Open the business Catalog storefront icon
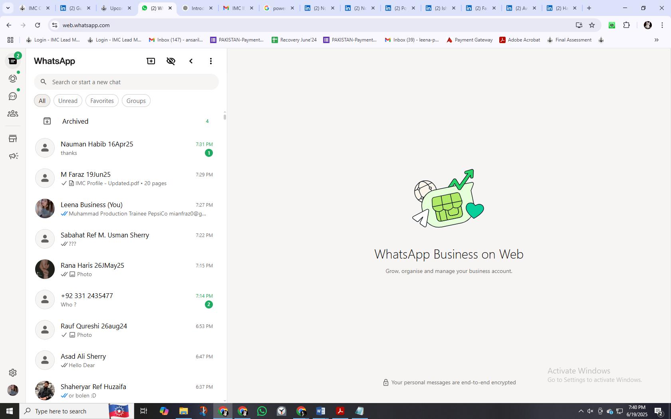This screenshot has width=671, height=419. (13, 138)
